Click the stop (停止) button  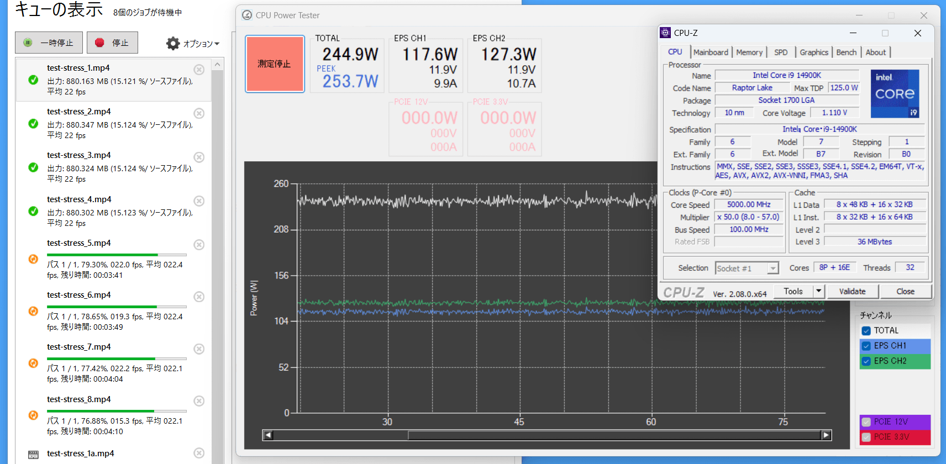click(112, 43)
